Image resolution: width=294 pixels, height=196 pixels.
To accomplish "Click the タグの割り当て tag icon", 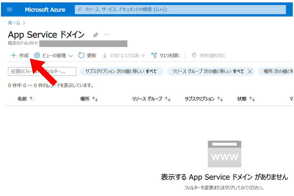I will [194, 55].
